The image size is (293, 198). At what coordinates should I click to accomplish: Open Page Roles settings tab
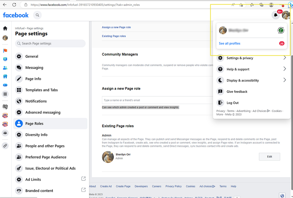[34, 123]
